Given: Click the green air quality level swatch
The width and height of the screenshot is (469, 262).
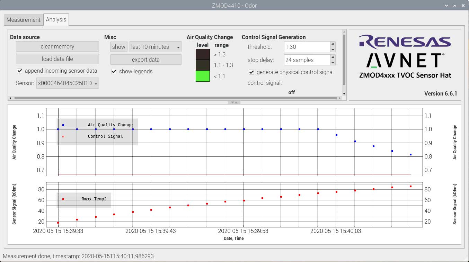Looking at the screenshot, I should click(203, 76).
